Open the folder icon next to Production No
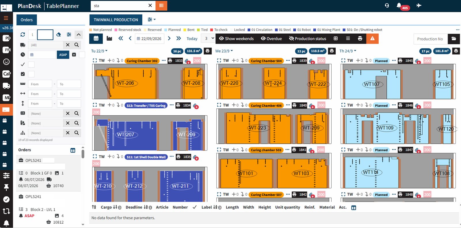 pyautogui.click(x=454, y=39)
